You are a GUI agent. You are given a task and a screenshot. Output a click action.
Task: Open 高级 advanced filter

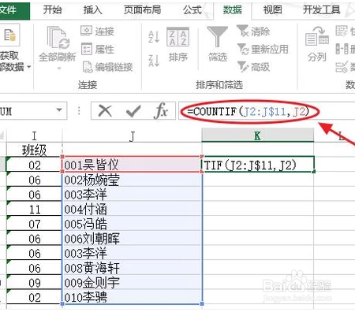[253, 67]
